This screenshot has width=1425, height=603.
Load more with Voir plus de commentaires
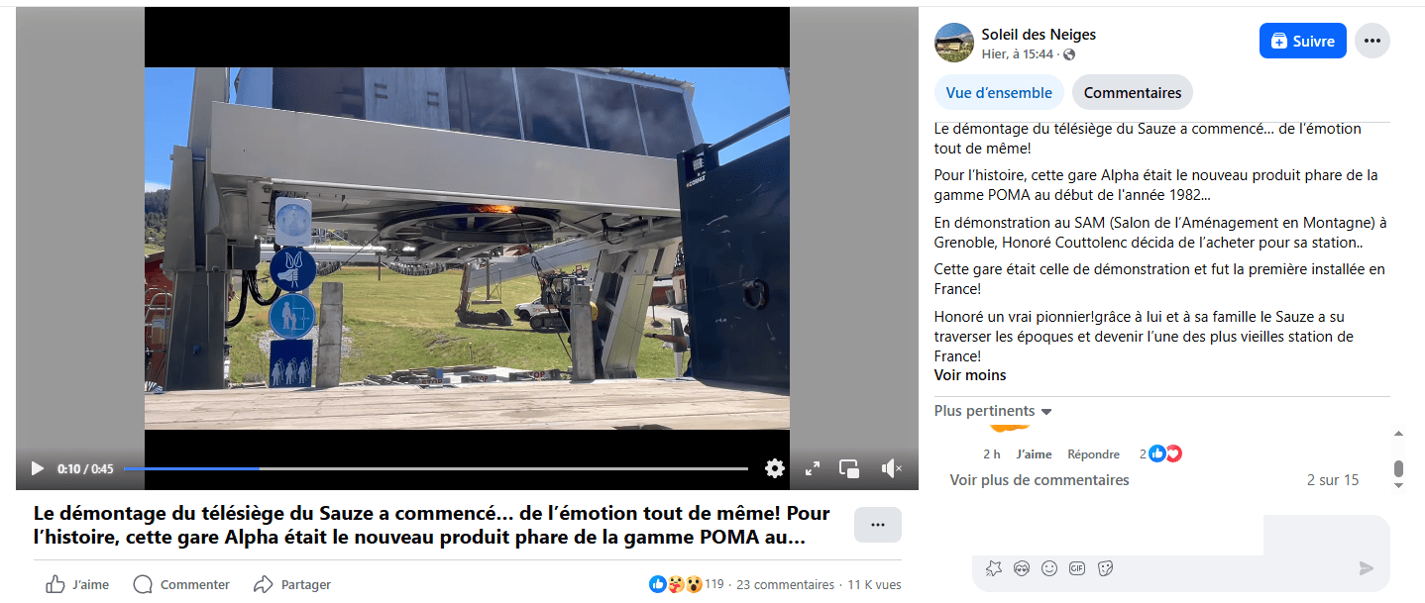1040,480
